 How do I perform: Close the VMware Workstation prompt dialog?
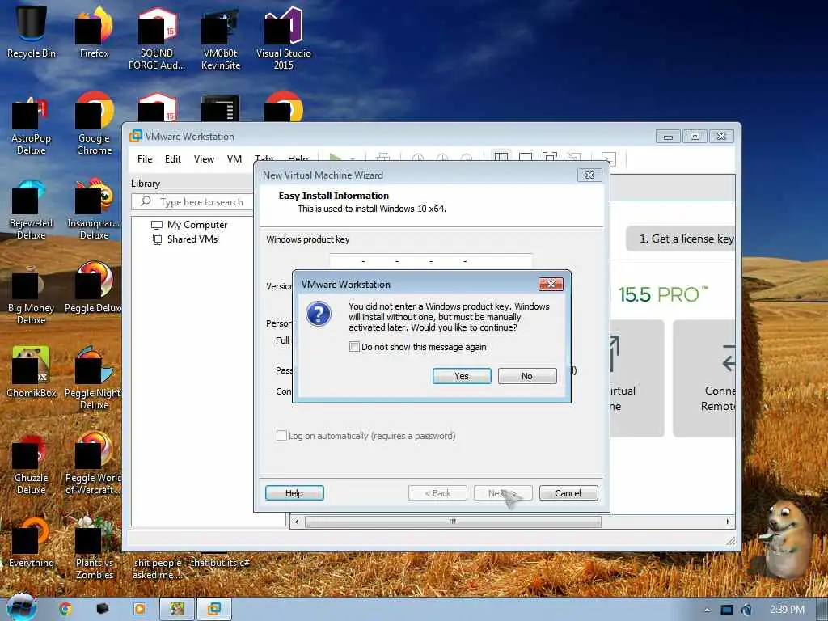click(x=551, y=284)
